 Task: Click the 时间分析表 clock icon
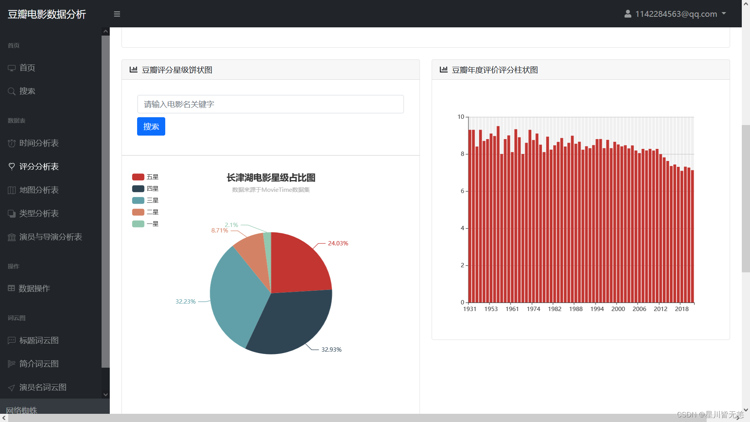point(12,143)
